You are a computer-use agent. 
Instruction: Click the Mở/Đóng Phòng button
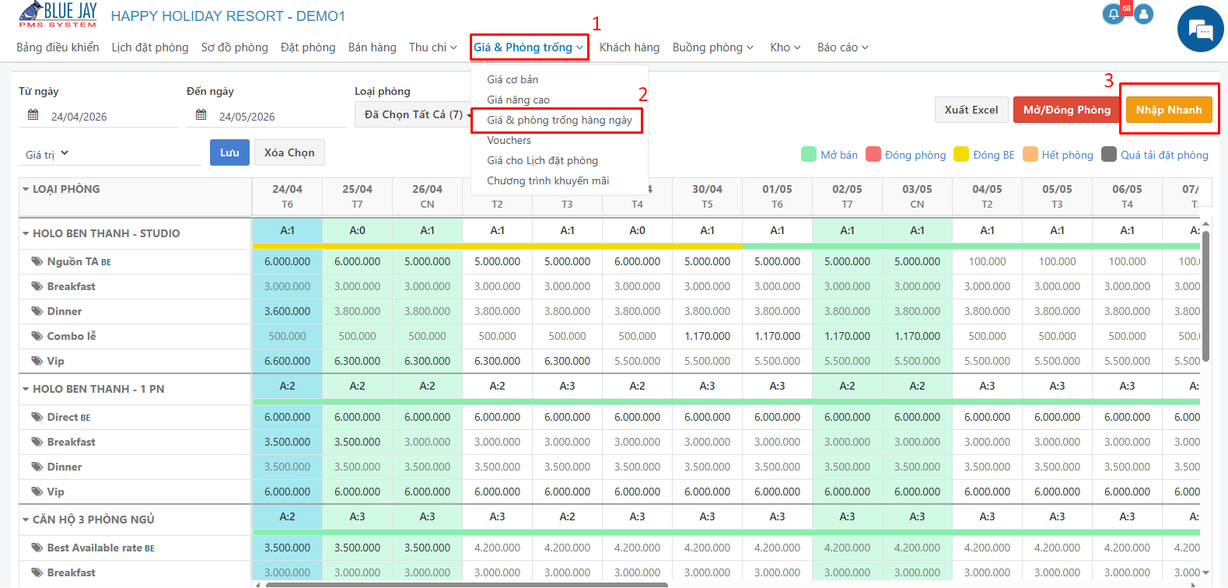click(1067, 110)
